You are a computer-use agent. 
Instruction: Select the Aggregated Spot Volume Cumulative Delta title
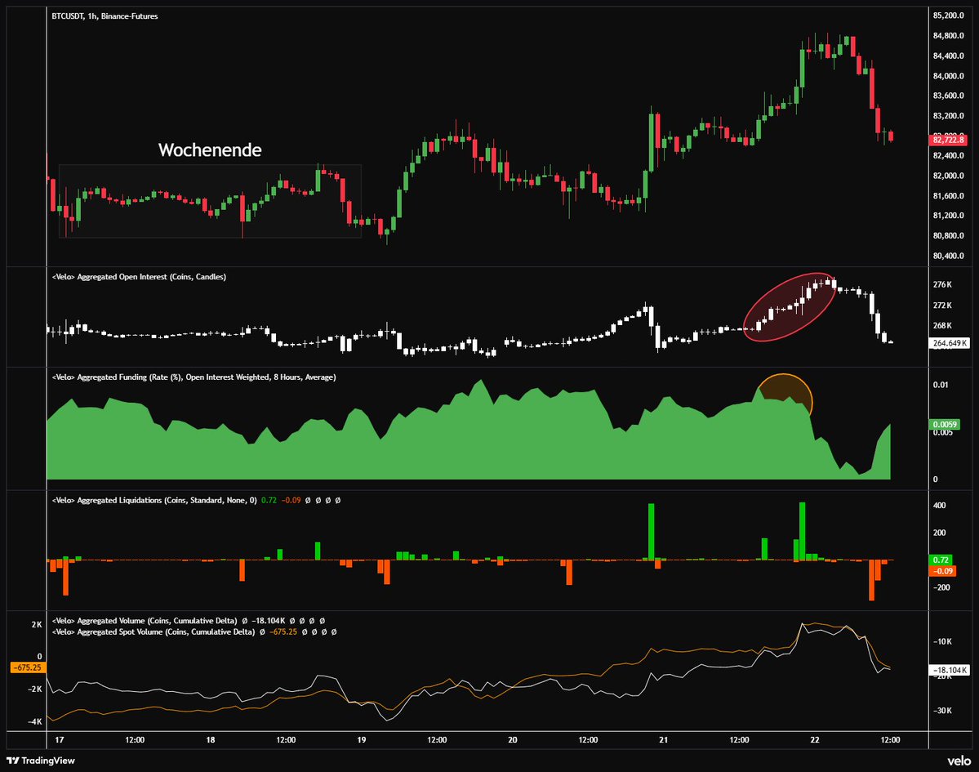tap(154, 632)
